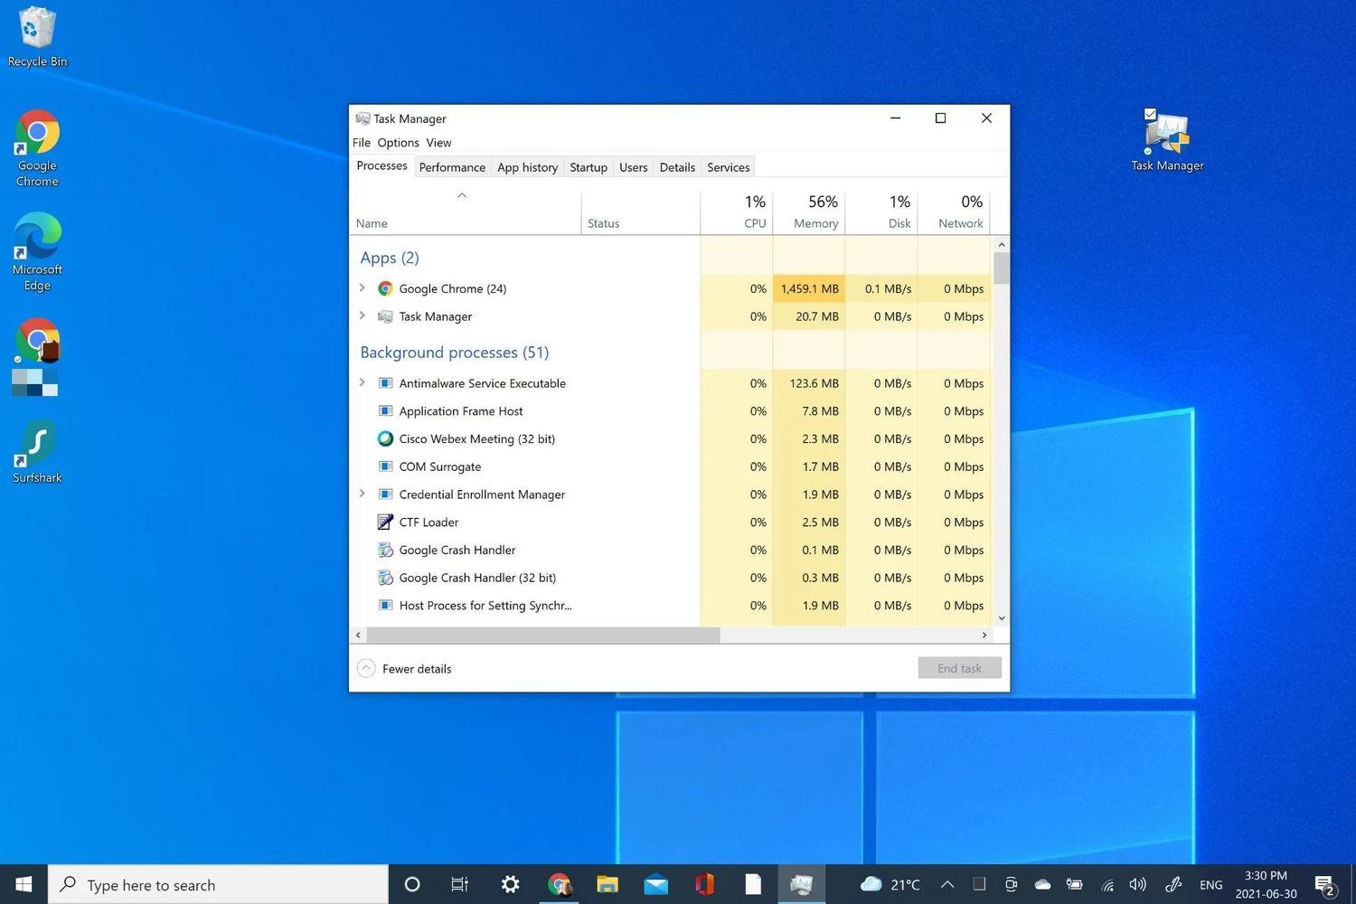The image size is (1356, 904).
Task: Switch to the Services tab
Action: [729, 167]
